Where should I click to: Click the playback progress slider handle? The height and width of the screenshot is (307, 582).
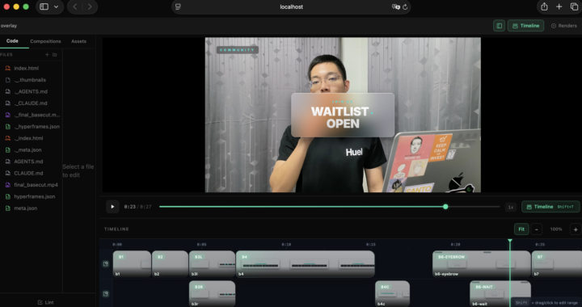tap(445, 207)
